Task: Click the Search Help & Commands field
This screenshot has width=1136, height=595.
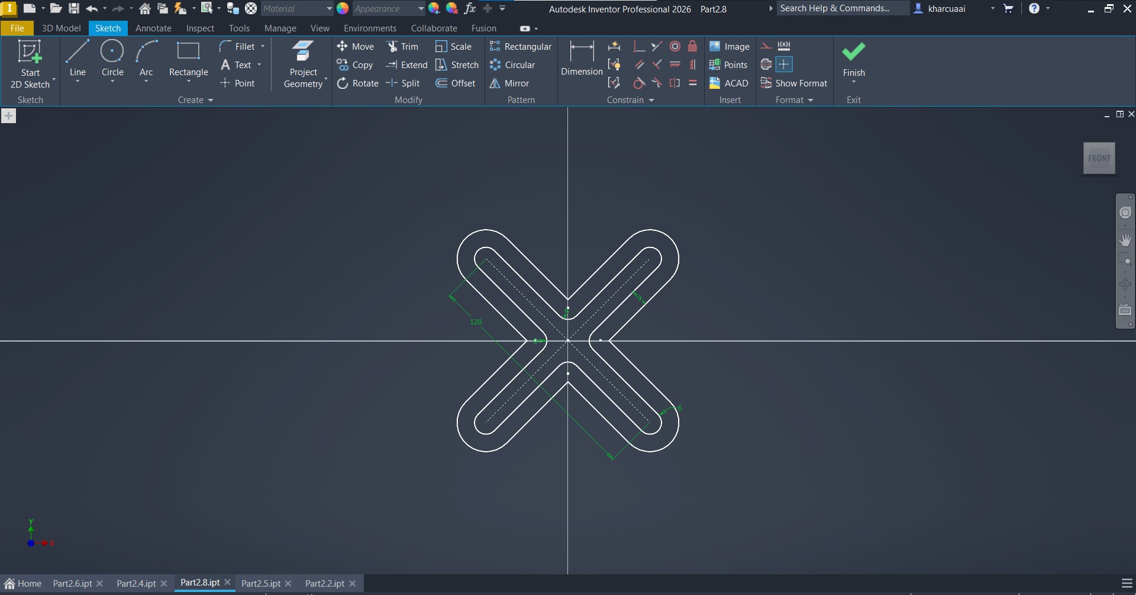Action: pyautogui.click(x=841, y=8)
